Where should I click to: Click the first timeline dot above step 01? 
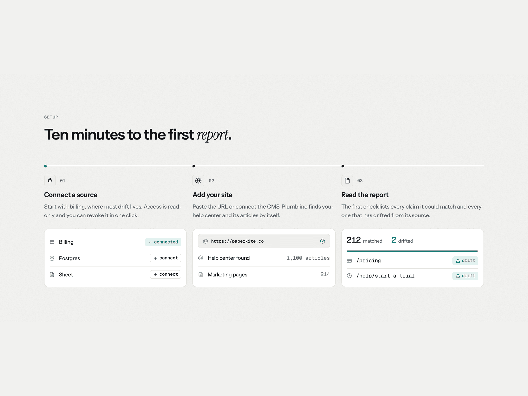(45, 166)
